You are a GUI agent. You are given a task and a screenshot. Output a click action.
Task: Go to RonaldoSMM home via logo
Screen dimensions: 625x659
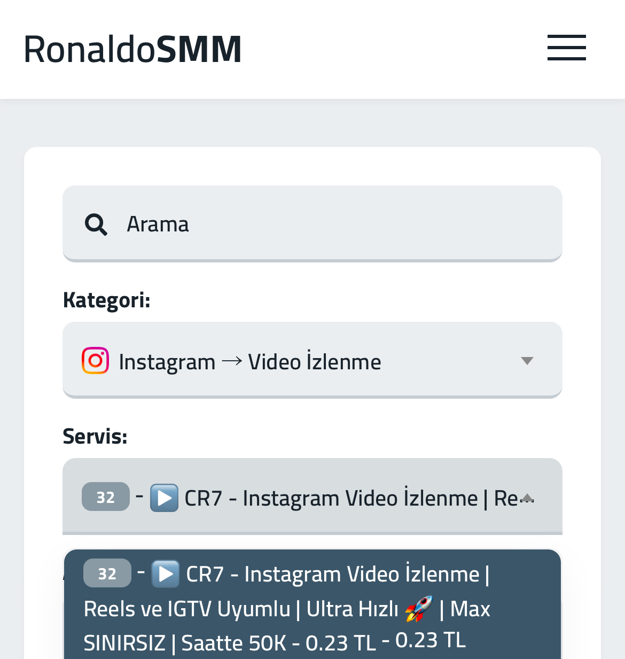(x=132, y=49)
